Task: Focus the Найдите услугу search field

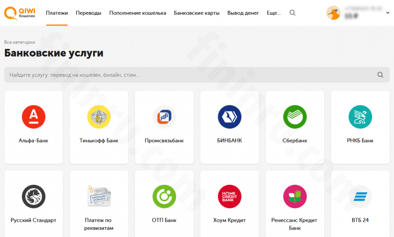Action: pyautogui.click(x=197, y=74)
